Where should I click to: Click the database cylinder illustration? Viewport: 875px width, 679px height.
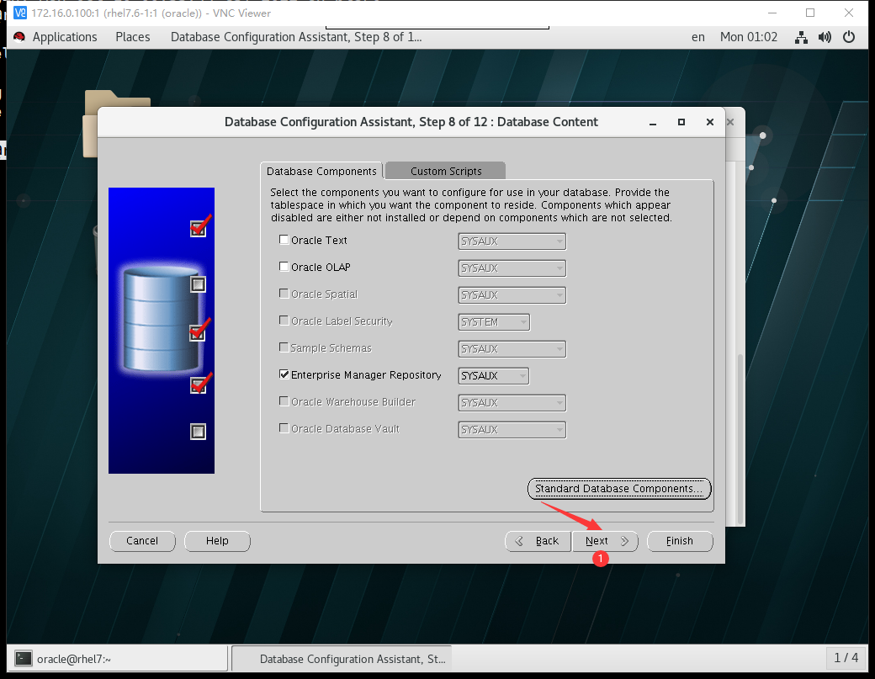coord(162,320)
